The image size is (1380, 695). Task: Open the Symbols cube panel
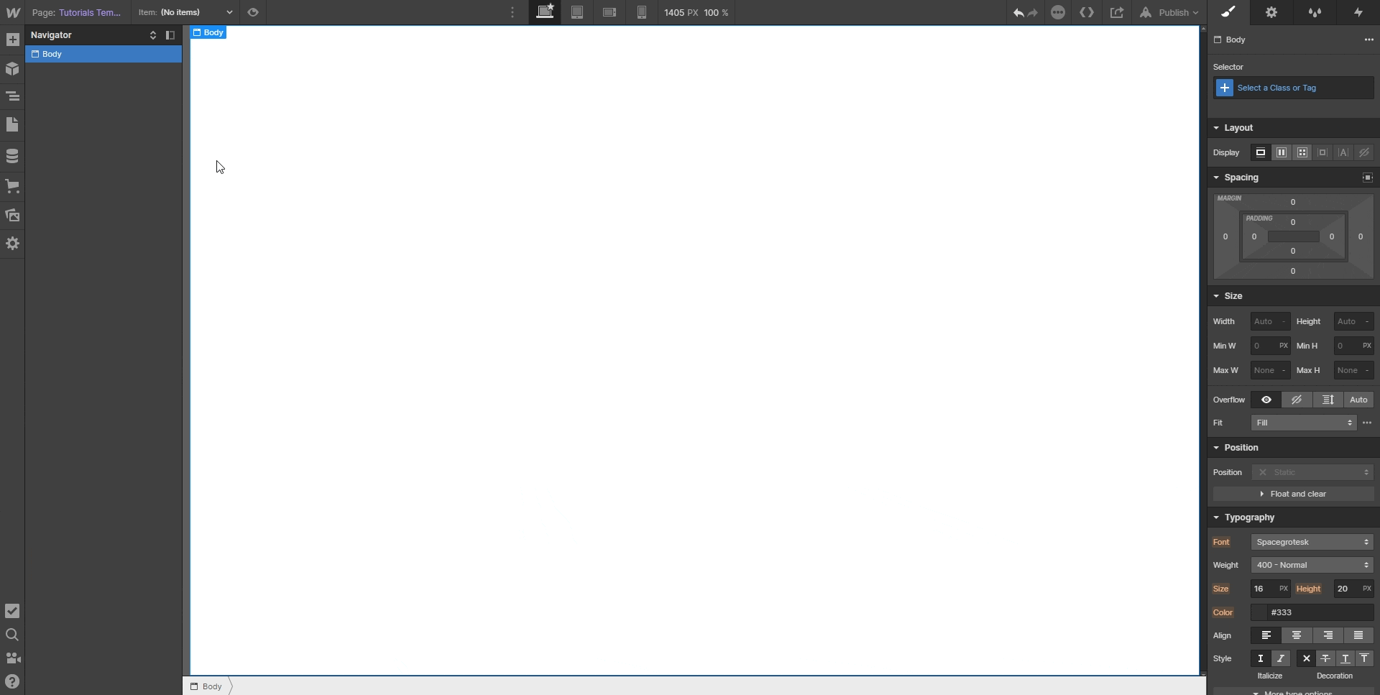point(12,68)
